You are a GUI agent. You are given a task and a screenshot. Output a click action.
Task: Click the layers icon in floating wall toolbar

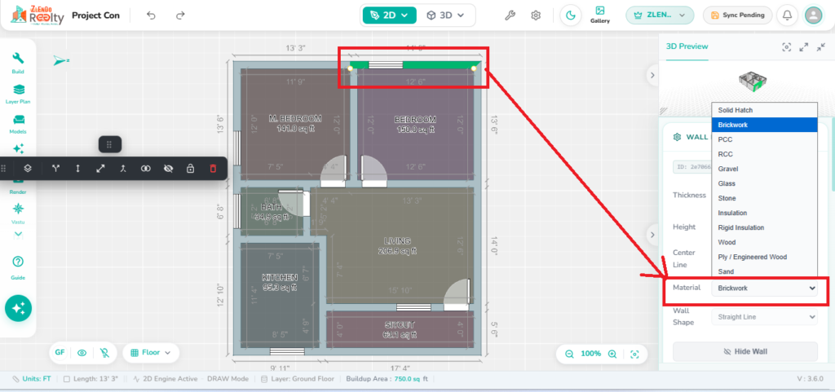(29, 168)
